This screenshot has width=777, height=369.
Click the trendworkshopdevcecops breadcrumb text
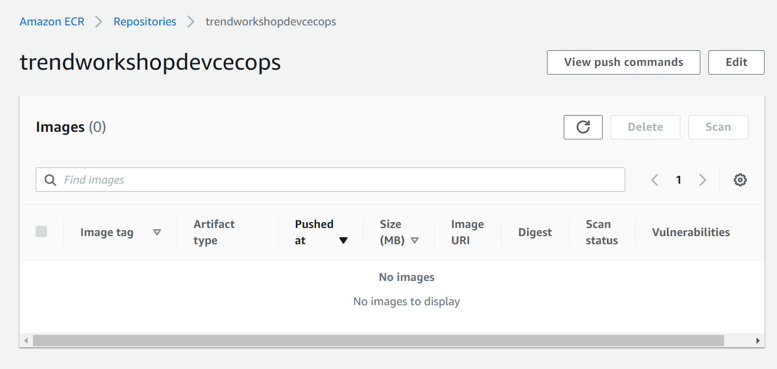coord(271,22)
